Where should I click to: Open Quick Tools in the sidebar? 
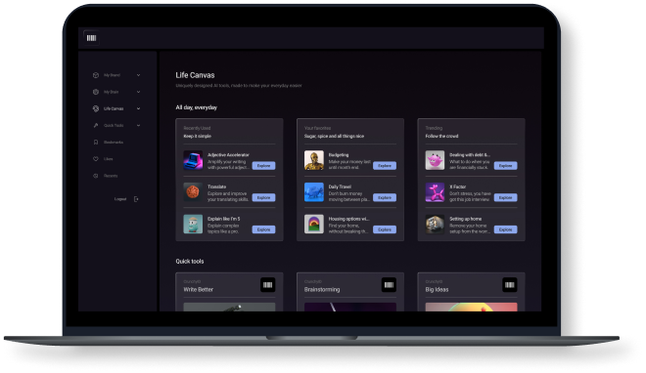(x=114, y=125)
